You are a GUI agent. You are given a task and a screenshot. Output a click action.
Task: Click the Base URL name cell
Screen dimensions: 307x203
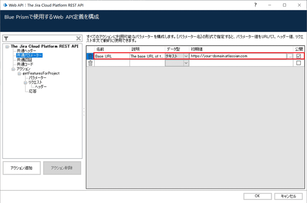click(x=112, y=56)
